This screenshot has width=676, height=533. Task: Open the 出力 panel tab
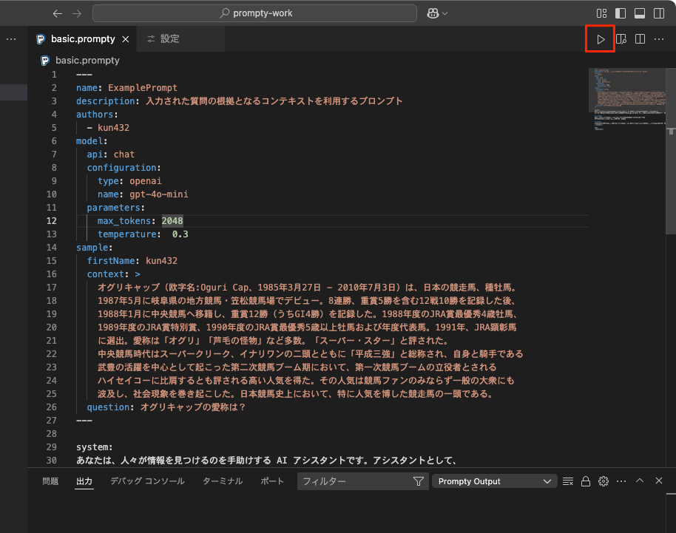[x=84, y=481]
